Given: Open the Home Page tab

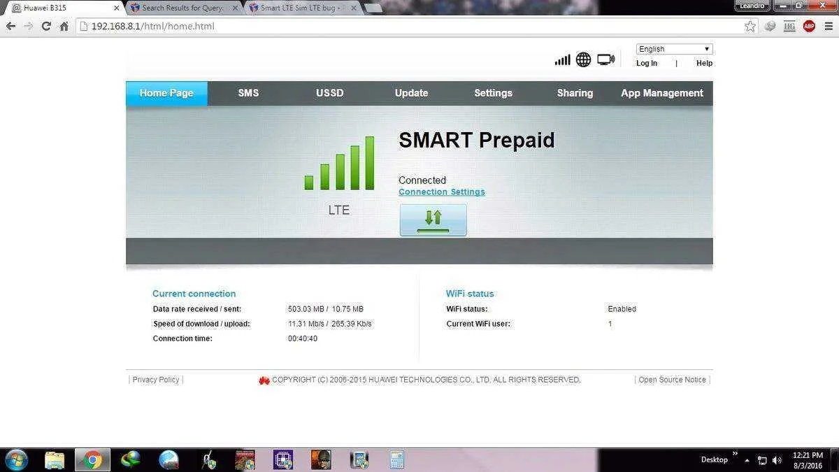Looking at the screenshot, I should point(166,93).
